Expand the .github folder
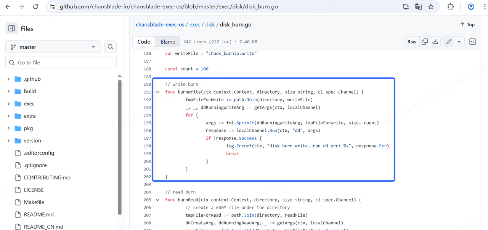This screenshot has height=230, width=488. coord(8,79)
